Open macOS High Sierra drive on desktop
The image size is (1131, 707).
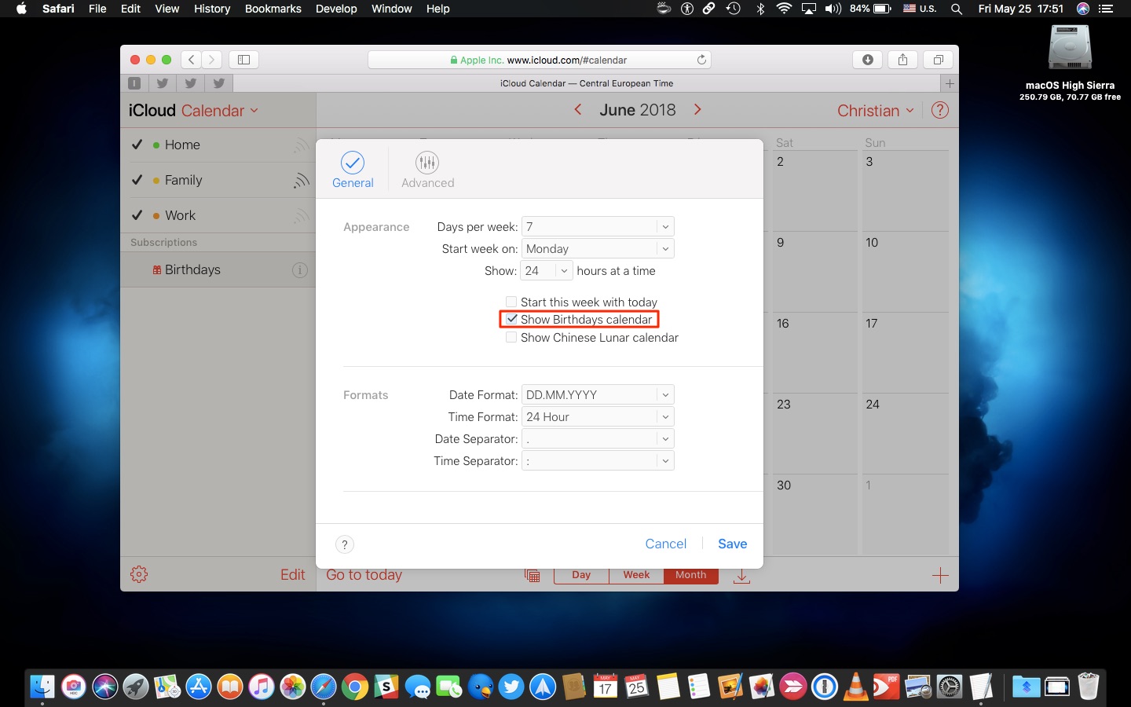coord(1070,63)
